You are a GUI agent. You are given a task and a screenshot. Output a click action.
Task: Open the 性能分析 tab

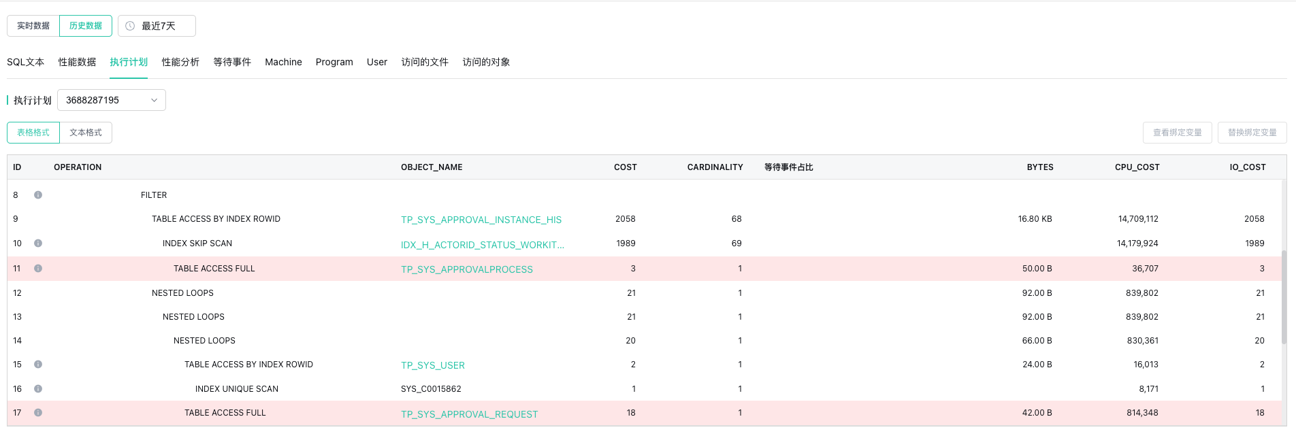point(180,62)
